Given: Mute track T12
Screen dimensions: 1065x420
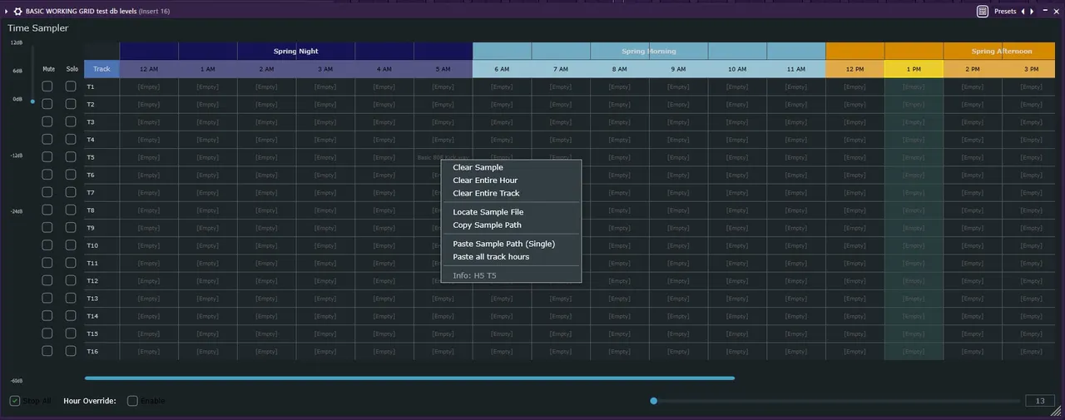Looking at the screenshot, I should [47, 280].
